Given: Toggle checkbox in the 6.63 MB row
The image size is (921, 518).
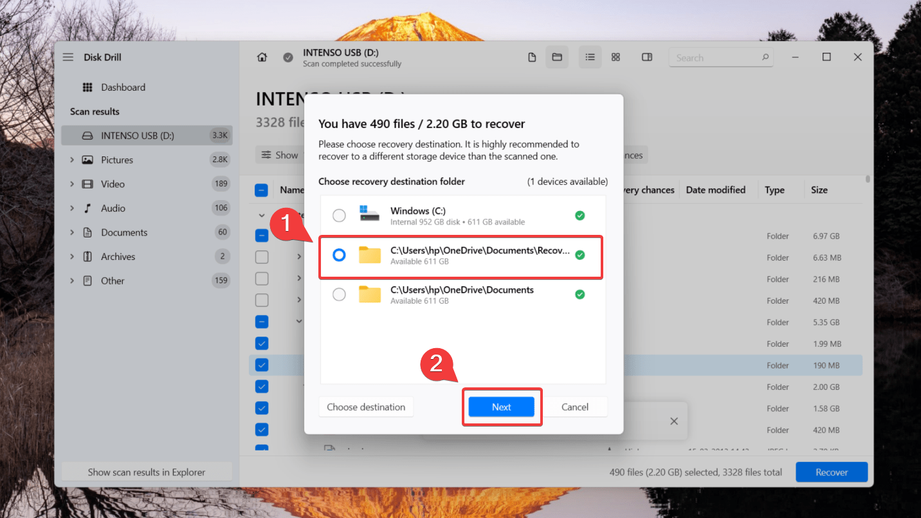Looking at the screenshot, I should pyautogui.click(x=262, y=257).
